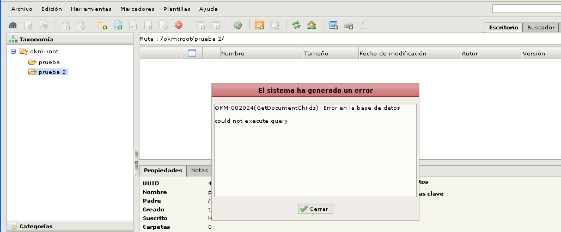
Task: Switch to the Buscador tab
Action: click(541, 28)
